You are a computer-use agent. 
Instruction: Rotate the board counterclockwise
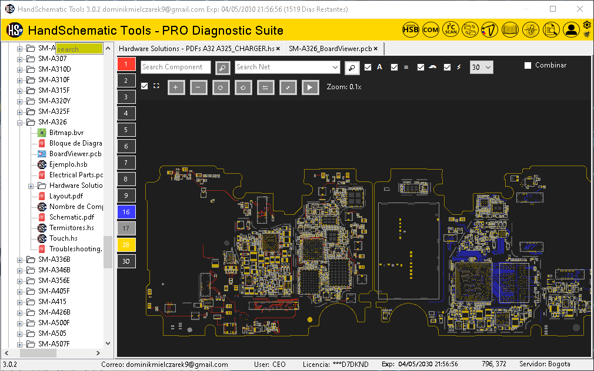[x=243, y=87]
